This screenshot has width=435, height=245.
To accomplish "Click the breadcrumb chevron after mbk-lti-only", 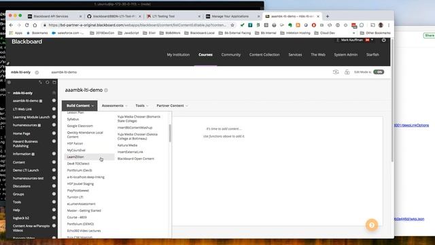I will [x=37, y=72].
